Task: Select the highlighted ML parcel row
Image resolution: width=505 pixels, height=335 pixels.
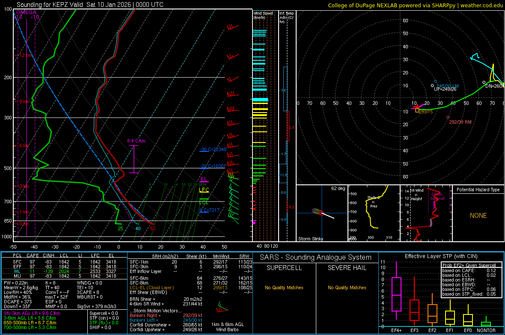Action: 65,271
